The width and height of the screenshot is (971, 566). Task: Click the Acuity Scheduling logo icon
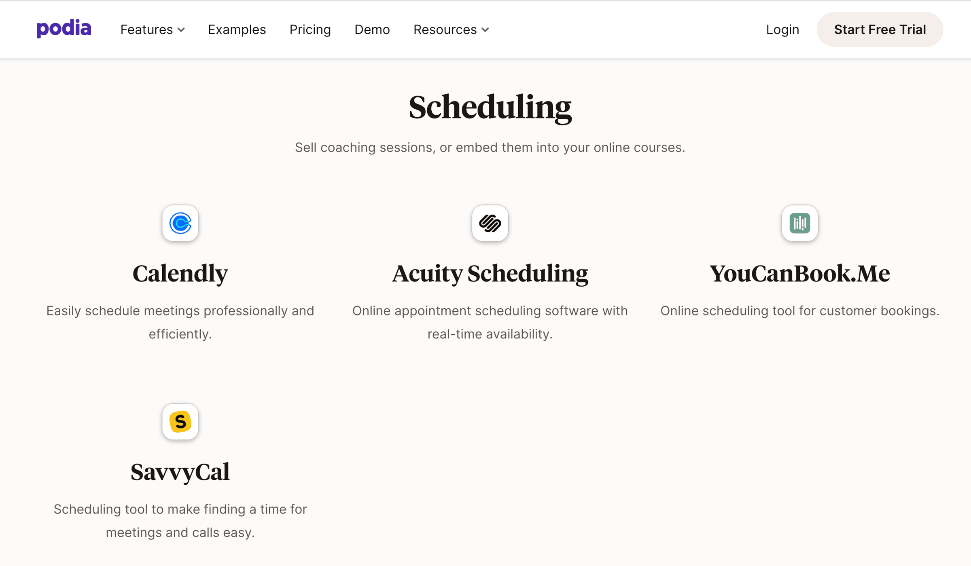(490, 223)
